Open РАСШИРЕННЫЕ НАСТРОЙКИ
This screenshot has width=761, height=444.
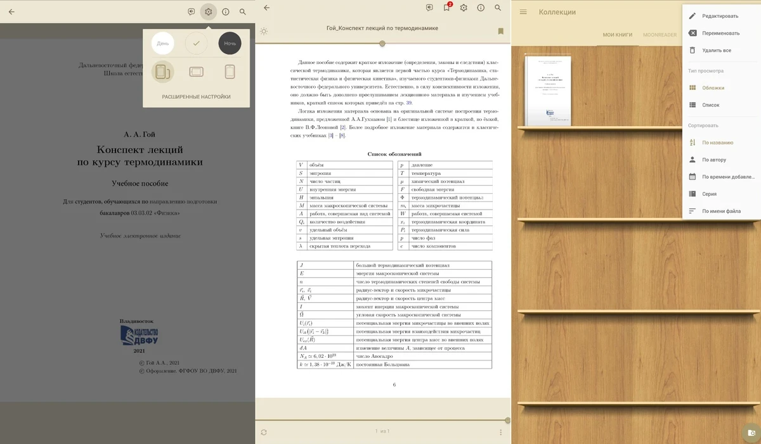(197, 97)
